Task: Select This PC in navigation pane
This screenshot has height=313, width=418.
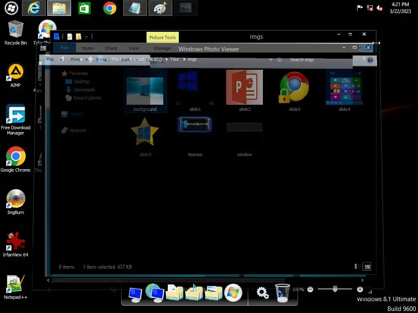Action: [x=73, y=114]
